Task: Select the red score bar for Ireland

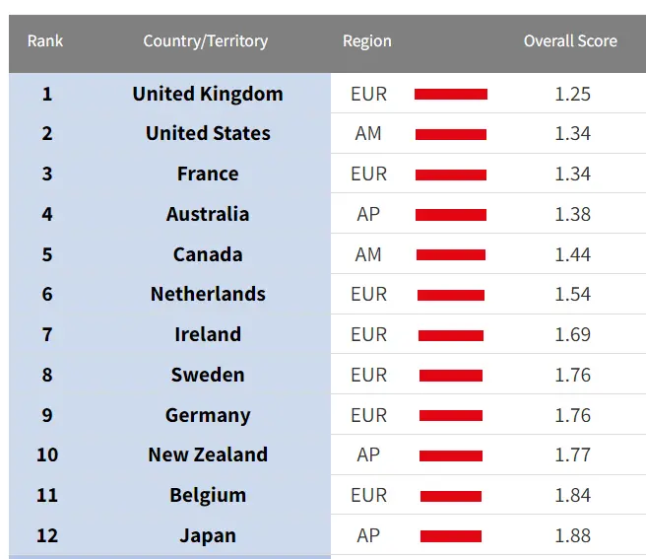Action: [451, 335]
